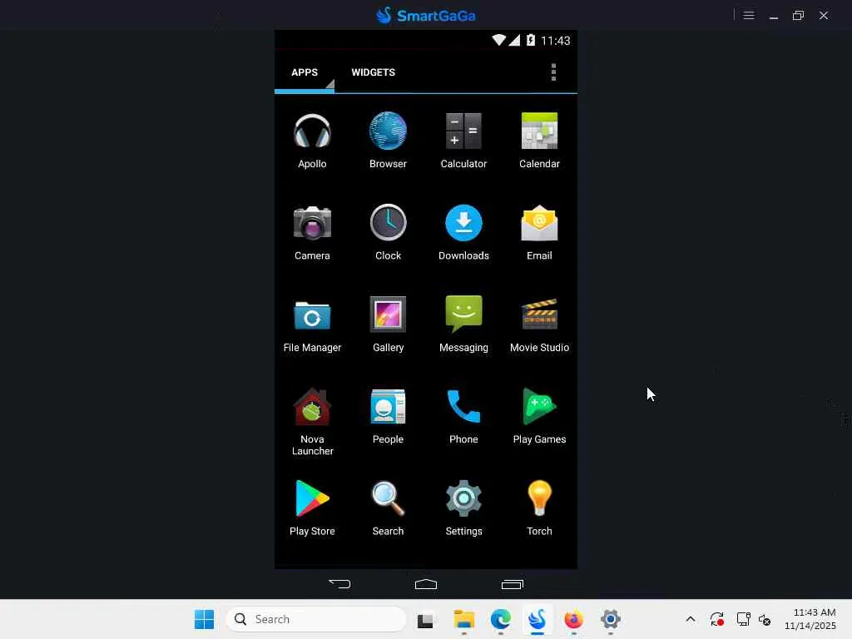Image resolution: width=852 pixels, height=639 pixels.
Task: Launch the Camera app
Action: click(312, 233)
